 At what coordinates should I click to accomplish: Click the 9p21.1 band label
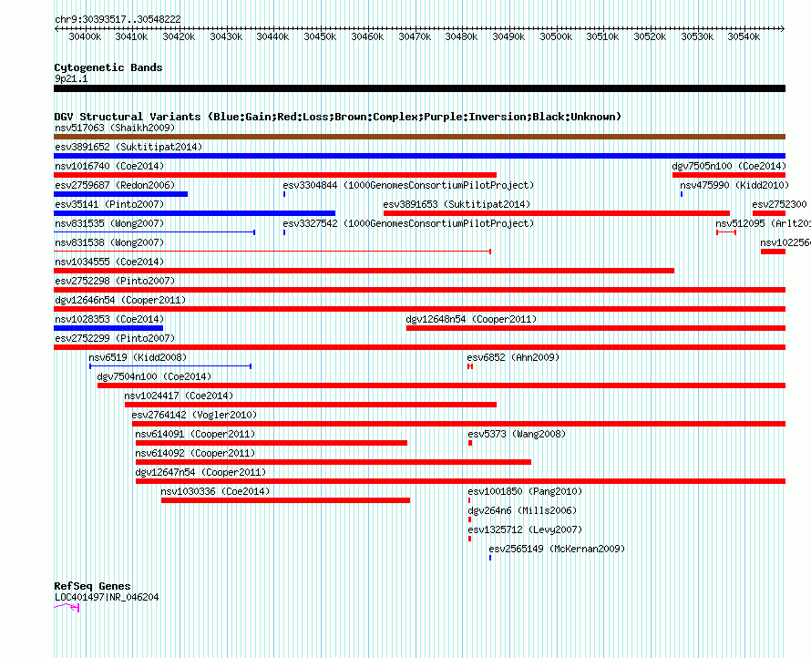click(x=71, y=78)
